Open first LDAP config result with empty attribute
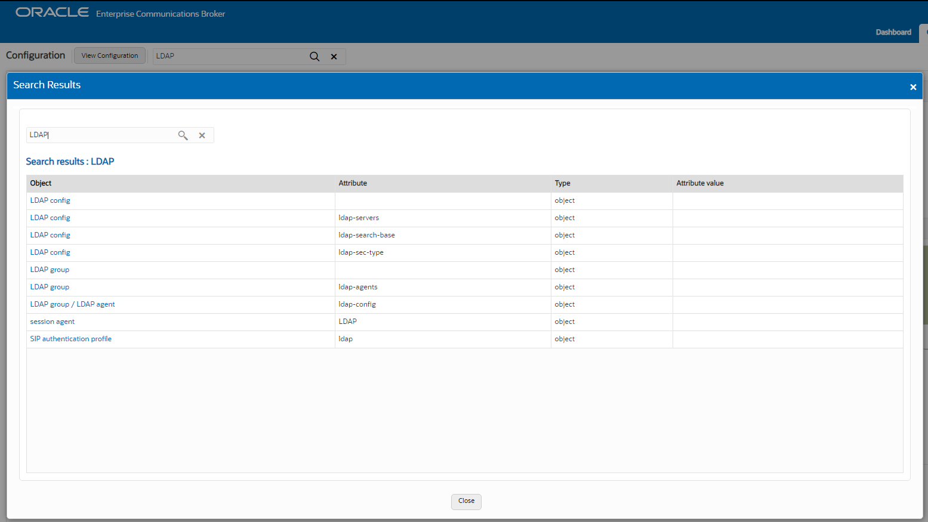Image resolution: width=928 pixels, height=522 pixels. click(x=50, y=200)
